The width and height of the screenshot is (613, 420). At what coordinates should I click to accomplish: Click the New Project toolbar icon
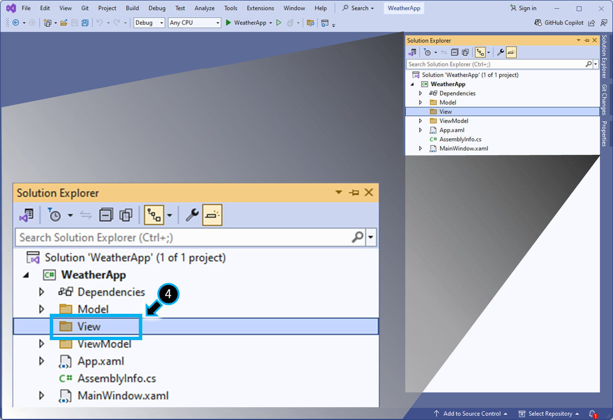coord(48,23)
